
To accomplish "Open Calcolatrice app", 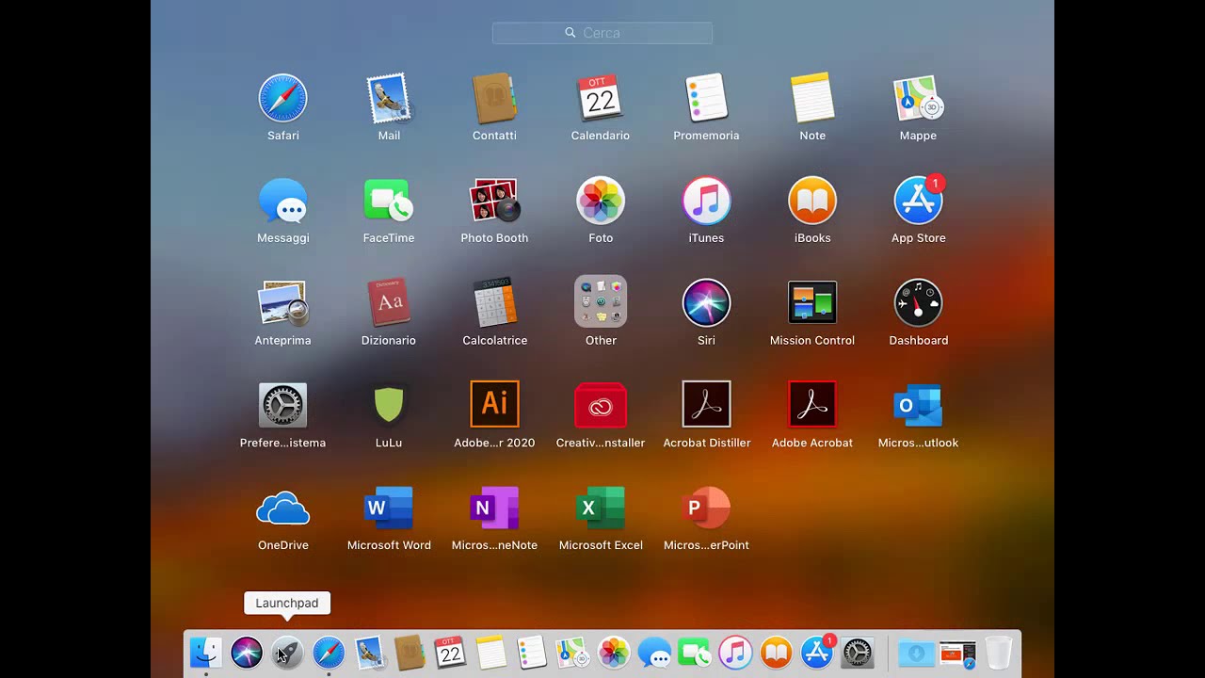I will point(494,303).
